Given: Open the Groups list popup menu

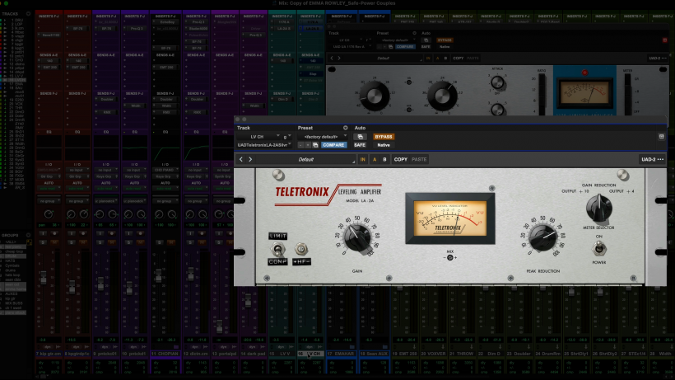Looking at the screenshot, I should point(29,235).
